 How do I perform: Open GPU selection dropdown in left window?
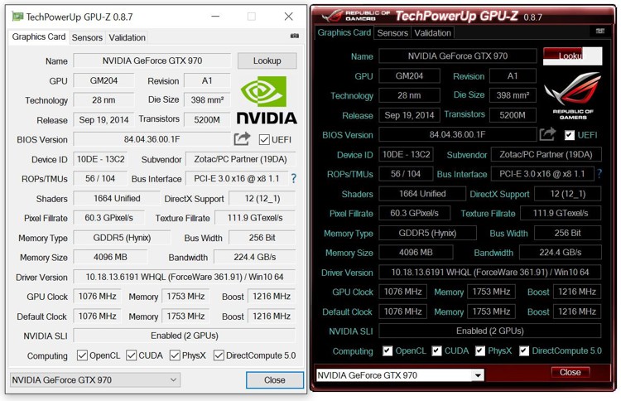95,379
